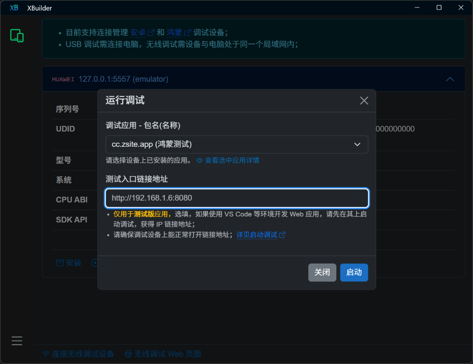Focus the 测试入口链接地址 input field

coord(237,198)
